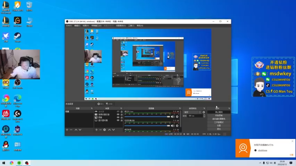
Task: Open the 停靠窗口(D) menu in OBS
Action: pos(96,25)
